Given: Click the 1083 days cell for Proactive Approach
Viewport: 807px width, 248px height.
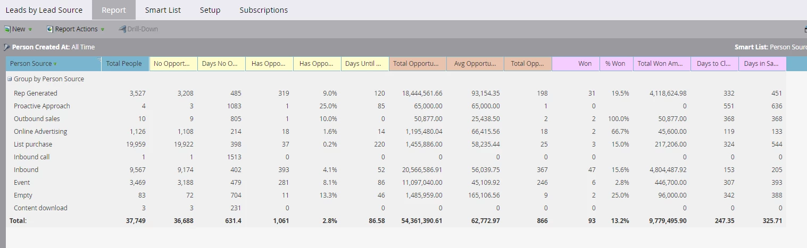Looking at the screenshot, I should [234, 106].
